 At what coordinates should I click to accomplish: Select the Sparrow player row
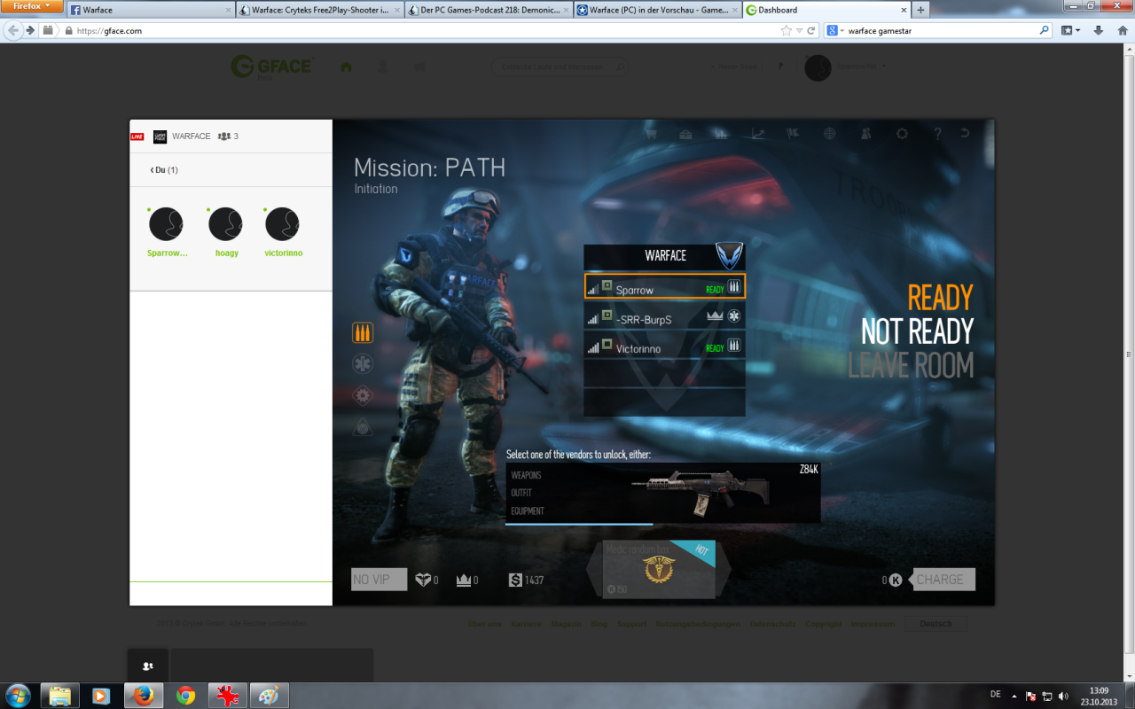[665, 286]
